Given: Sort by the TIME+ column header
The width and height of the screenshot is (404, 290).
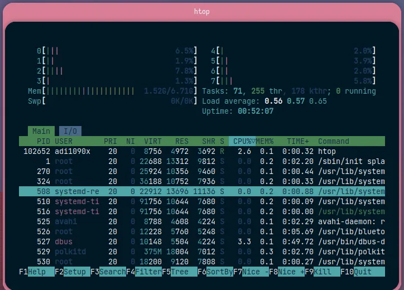Looking at the screenshot, I should (x=298, y=141).
